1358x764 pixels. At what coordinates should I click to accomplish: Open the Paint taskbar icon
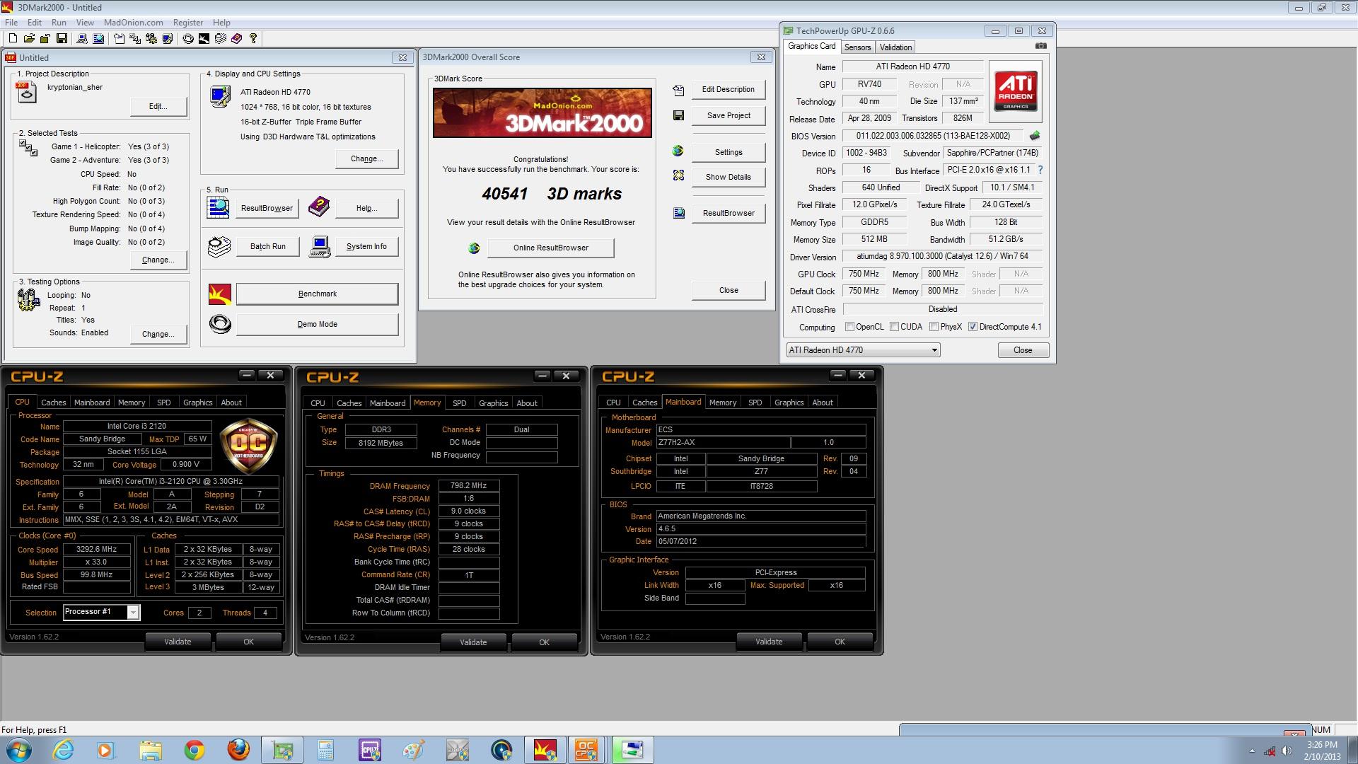click(414, 750)
